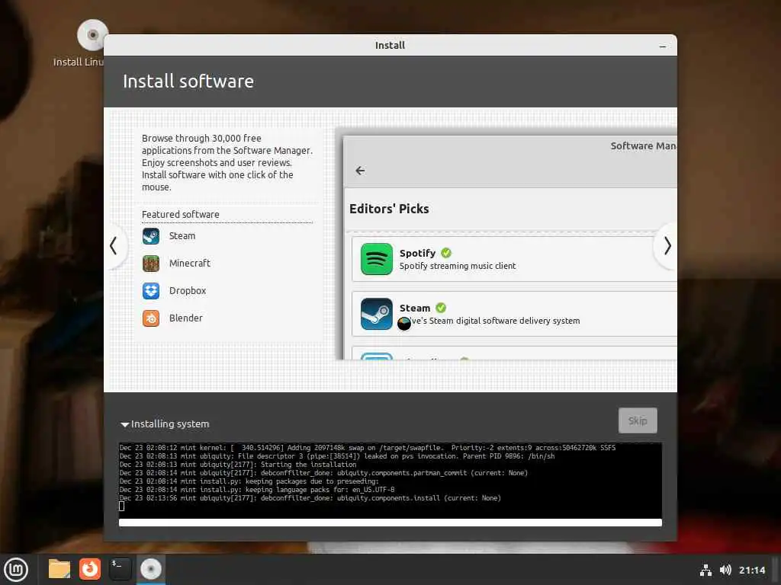Collapse the Installing system expander
781x585 pixels.
[125, 424]
